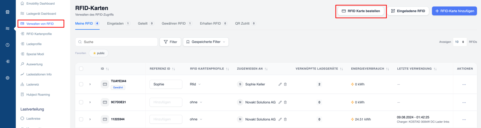Open Rfid profile dropdown for TUAYE344

pos(195,84)
